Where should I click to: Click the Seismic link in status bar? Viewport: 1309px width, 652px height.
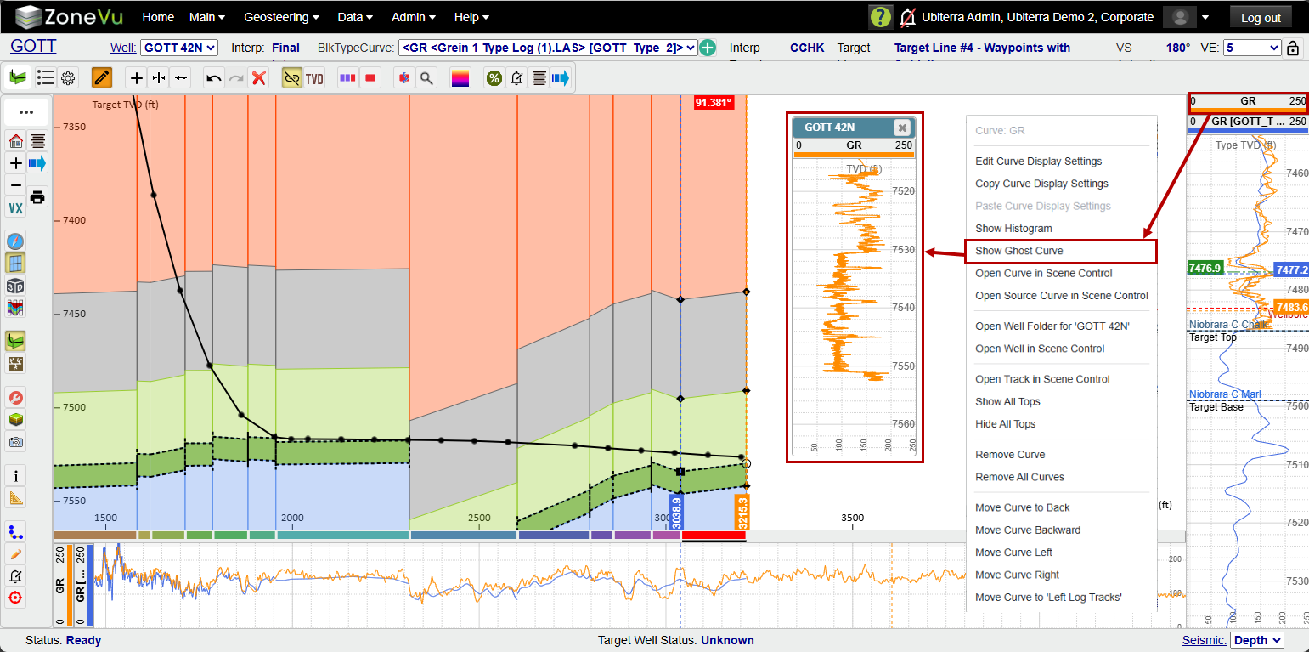click(1205, 640)
